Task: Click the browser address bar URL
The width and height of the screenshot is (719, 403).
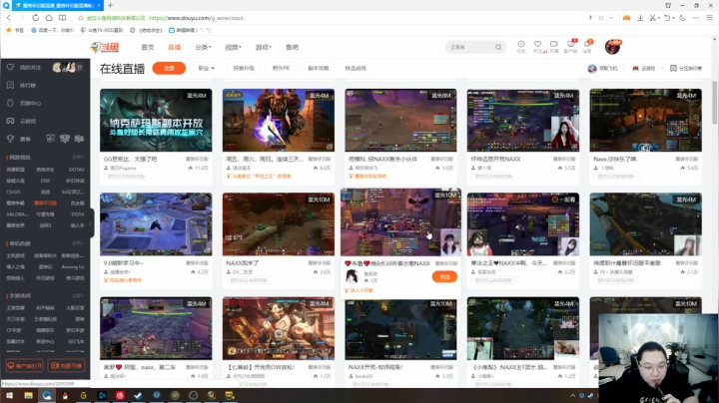Action: tap(197, 18)
